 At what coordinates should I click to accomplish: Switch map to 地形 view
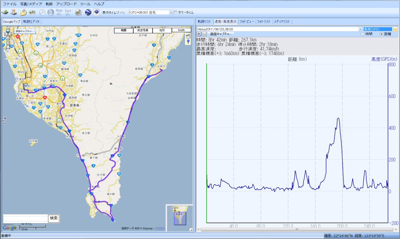pos(162,30)
